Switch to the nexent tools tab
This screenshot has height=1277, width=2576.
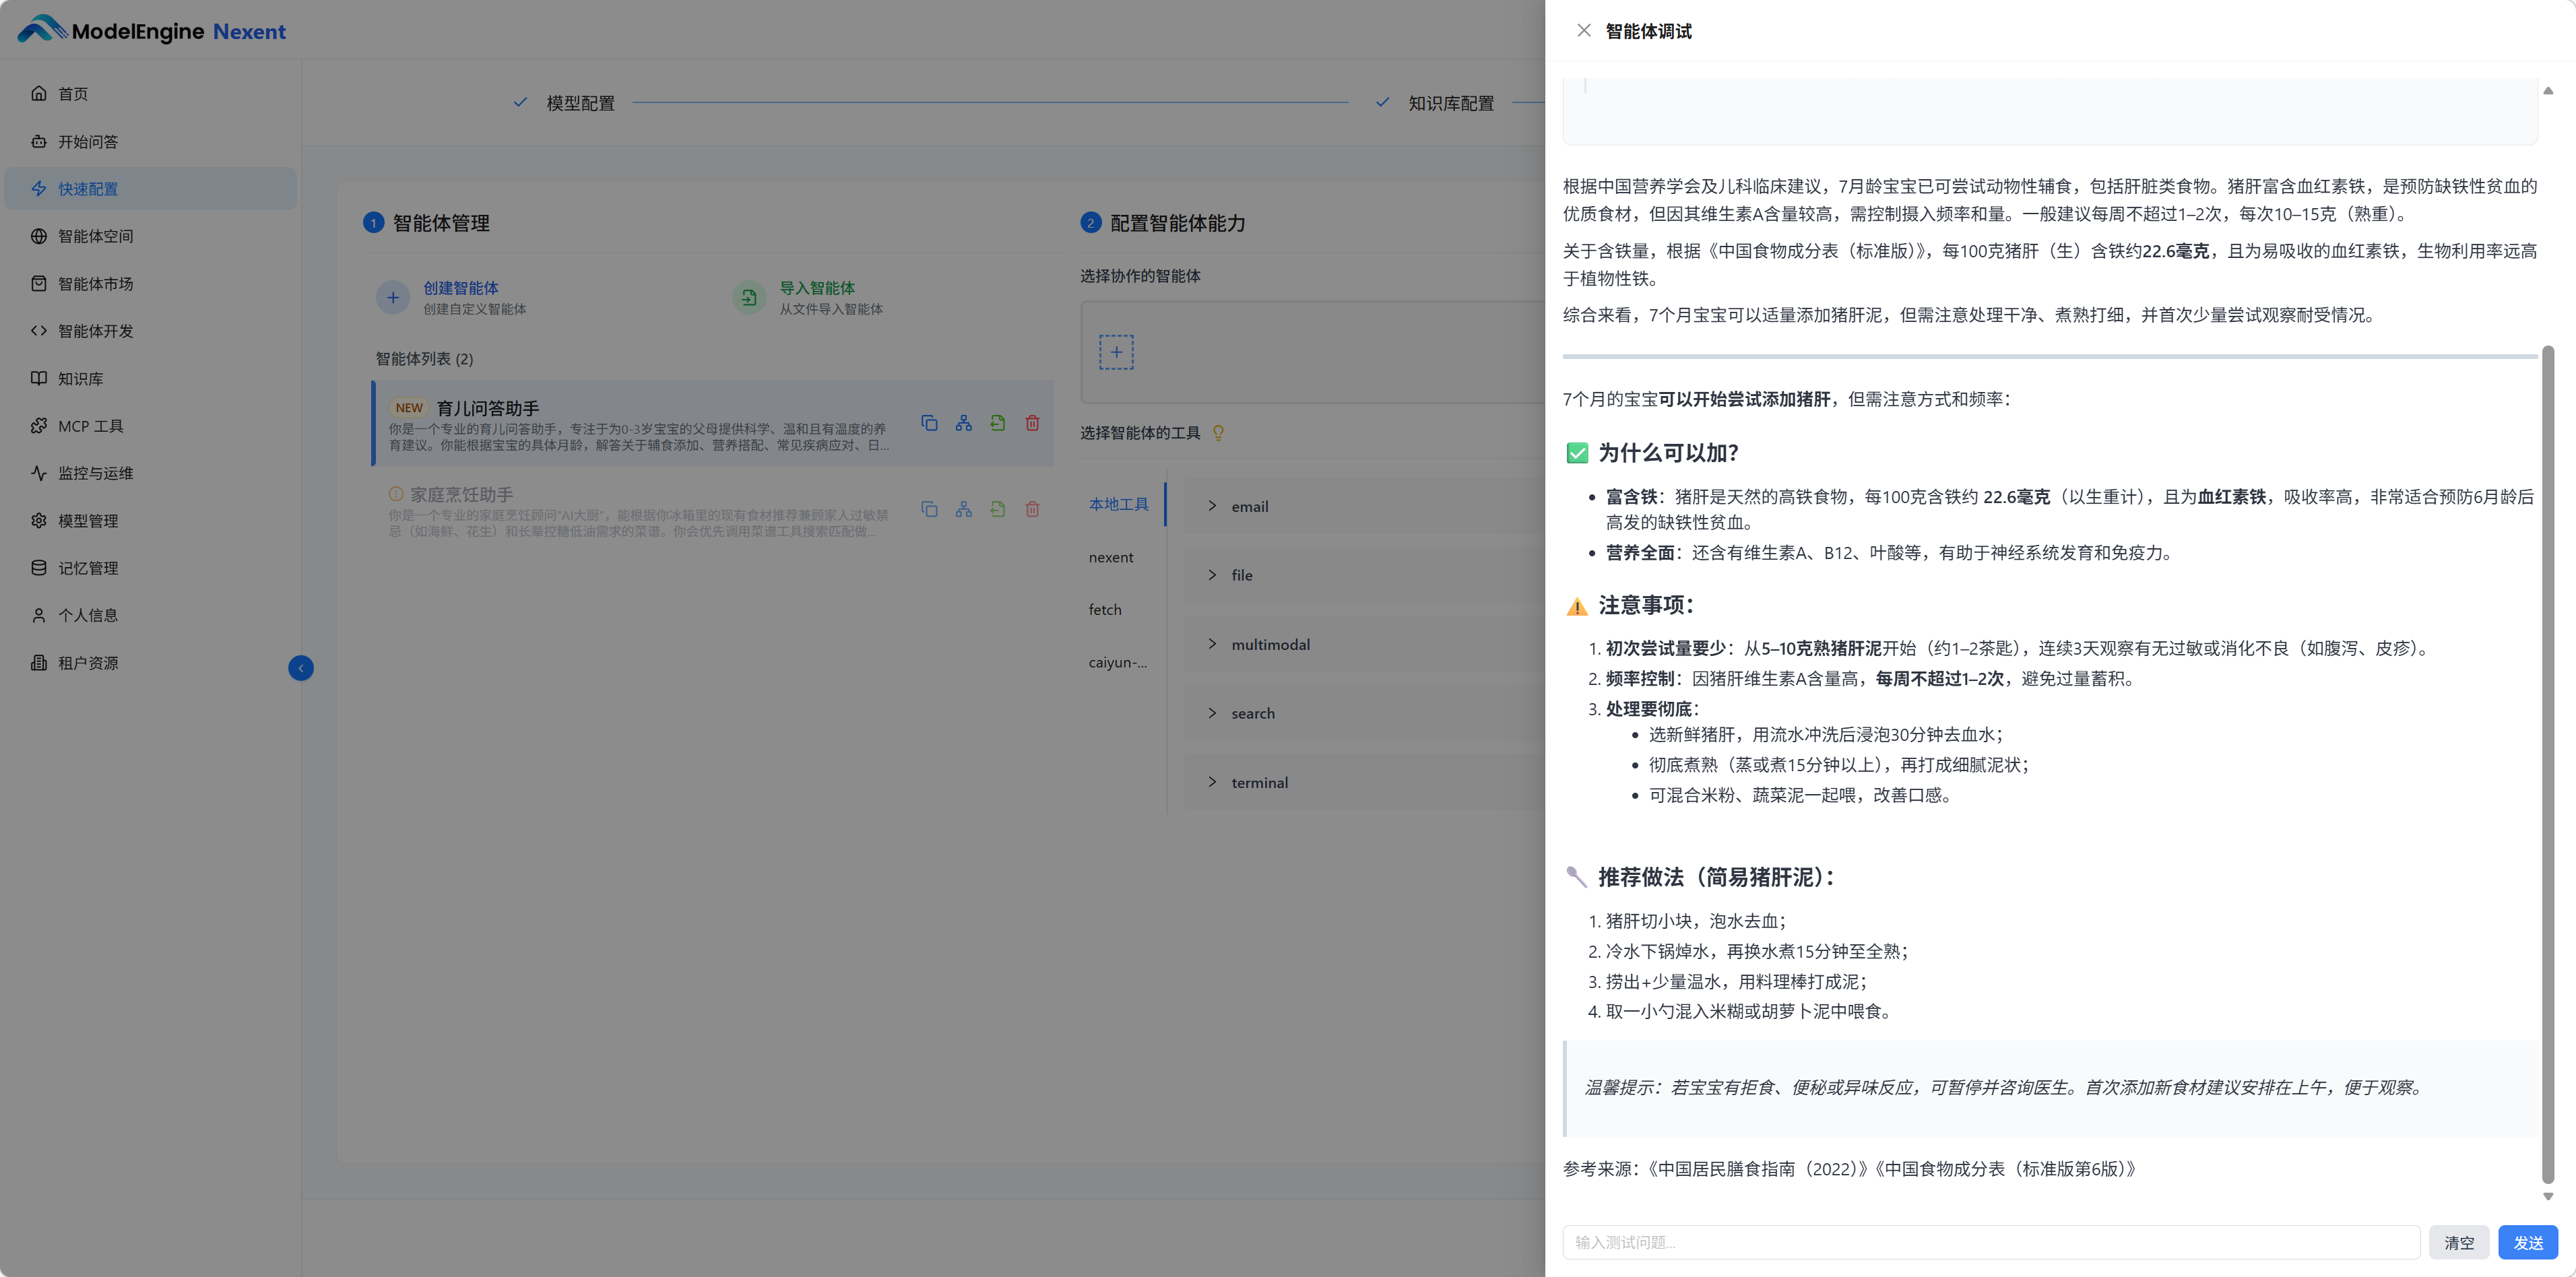coord(1110,557)
